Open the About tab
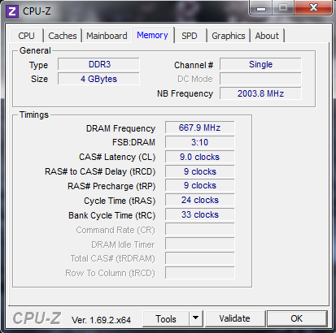 tap(267, 36)
